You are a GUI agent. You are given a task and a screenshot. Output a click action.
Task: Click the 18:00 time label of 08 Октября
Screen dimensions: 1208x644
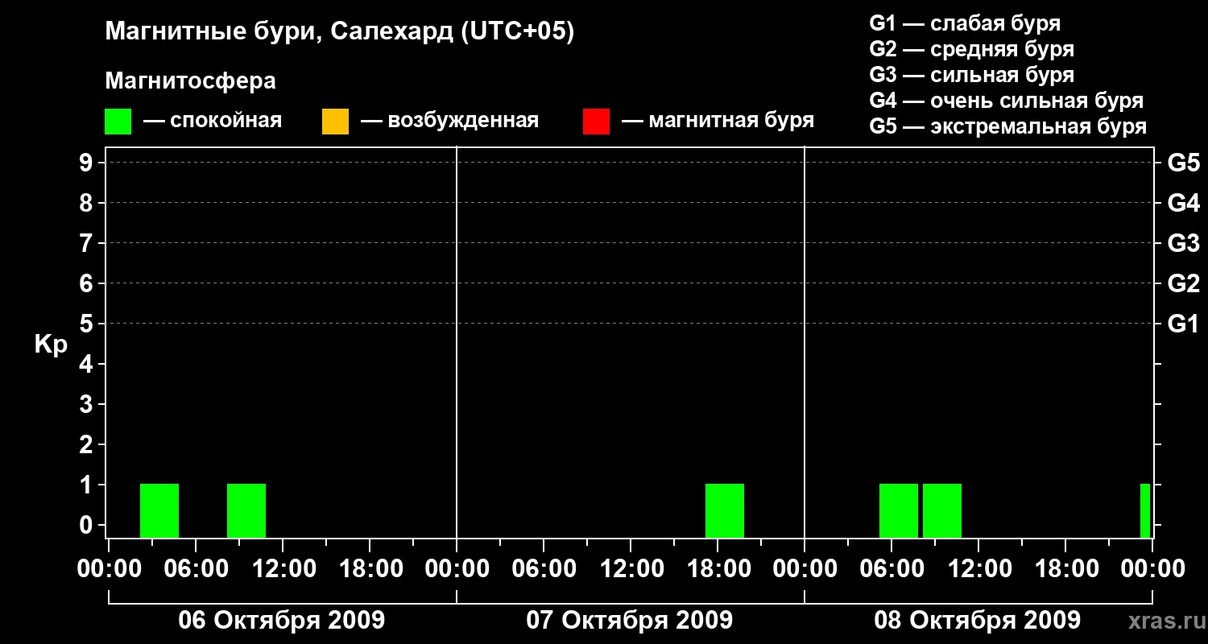click(1065, 569)
